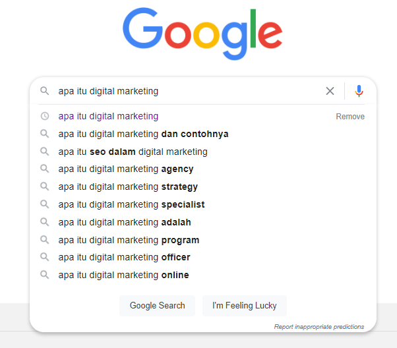Screen dimensions: 397x348
Task: Select the 'digital marketing adalah' suggestion
Action: pyautogui.click(x=125, y=222)
